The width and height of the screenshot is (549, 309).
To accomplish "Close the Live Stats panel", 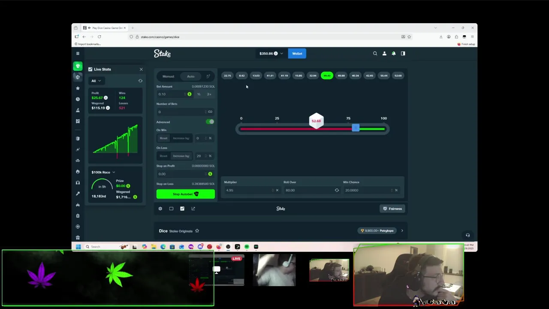I will (x=141, y=69).
